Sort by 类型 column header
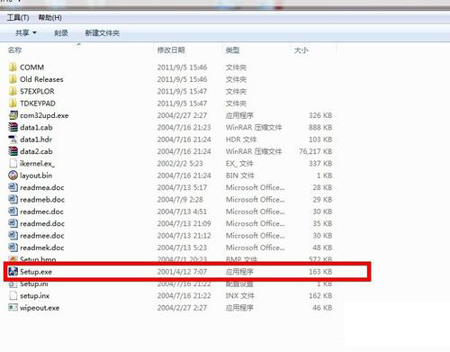Screen dimensions: 450x352 [232, 50]
